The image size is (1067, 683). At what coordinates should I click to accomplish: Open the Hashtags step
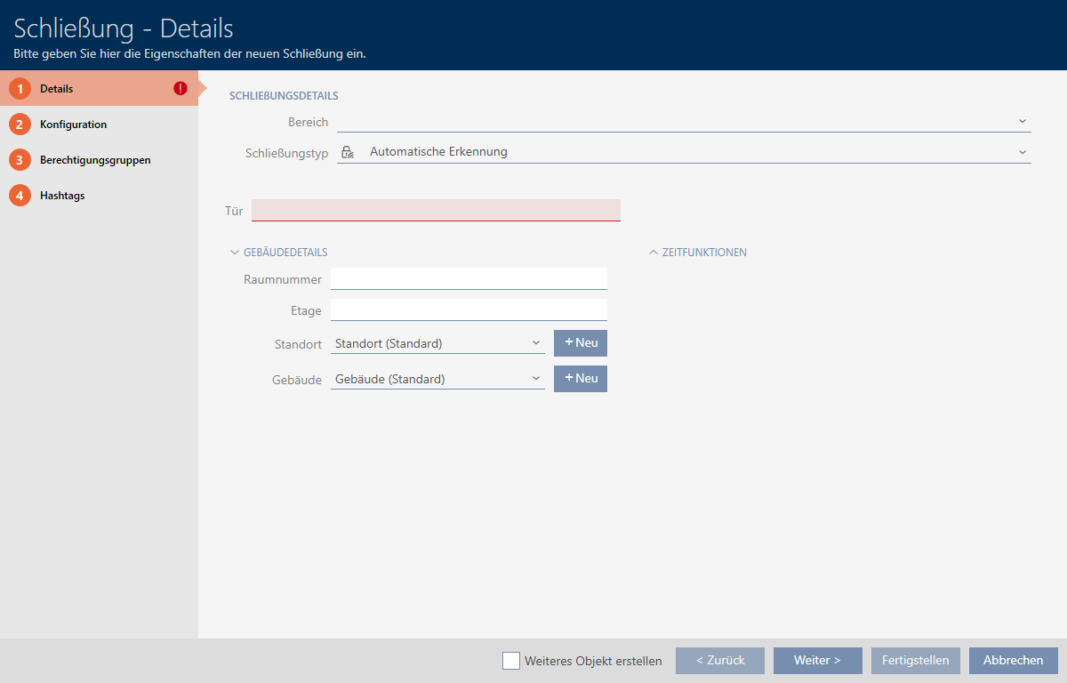point(62,196)
